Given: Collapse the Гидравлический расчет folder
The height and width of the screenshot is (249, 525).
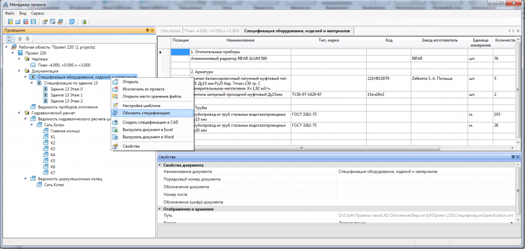Looking at the screenshot, I should (x=19, y=113).
